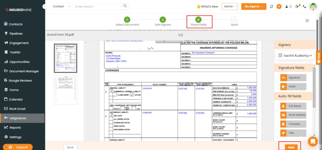Go to the Send step

[x=234, y=22]
